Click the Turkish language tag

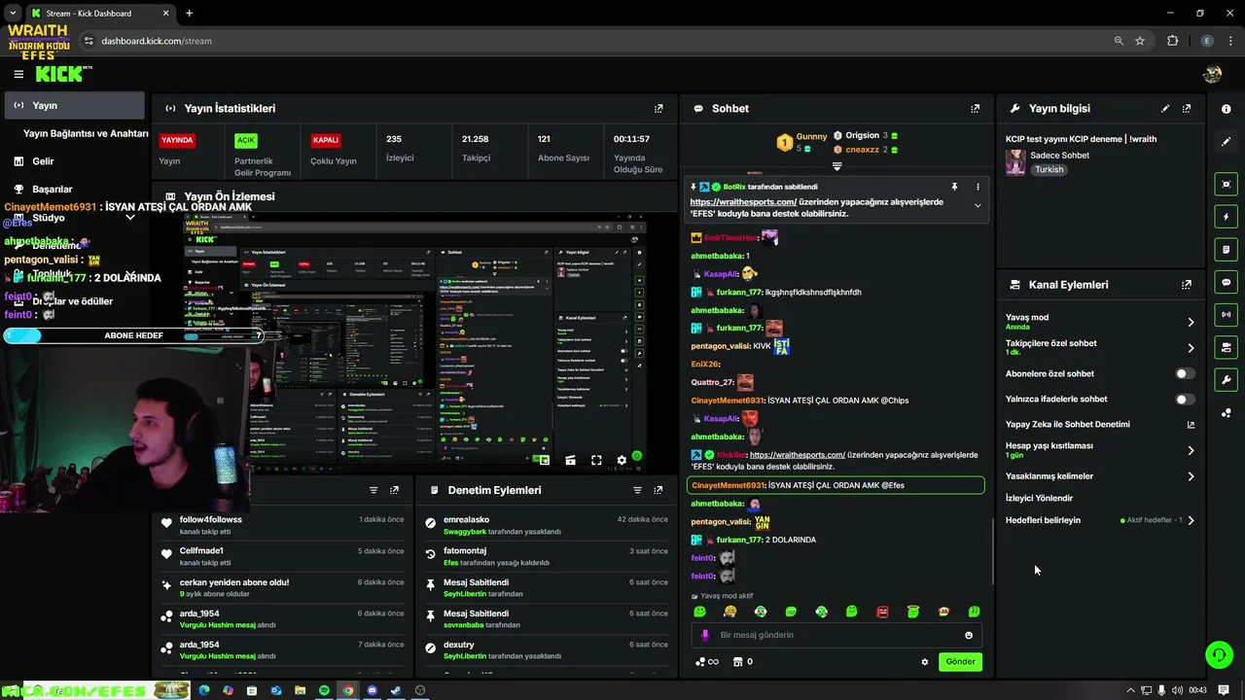[1049, 169]
